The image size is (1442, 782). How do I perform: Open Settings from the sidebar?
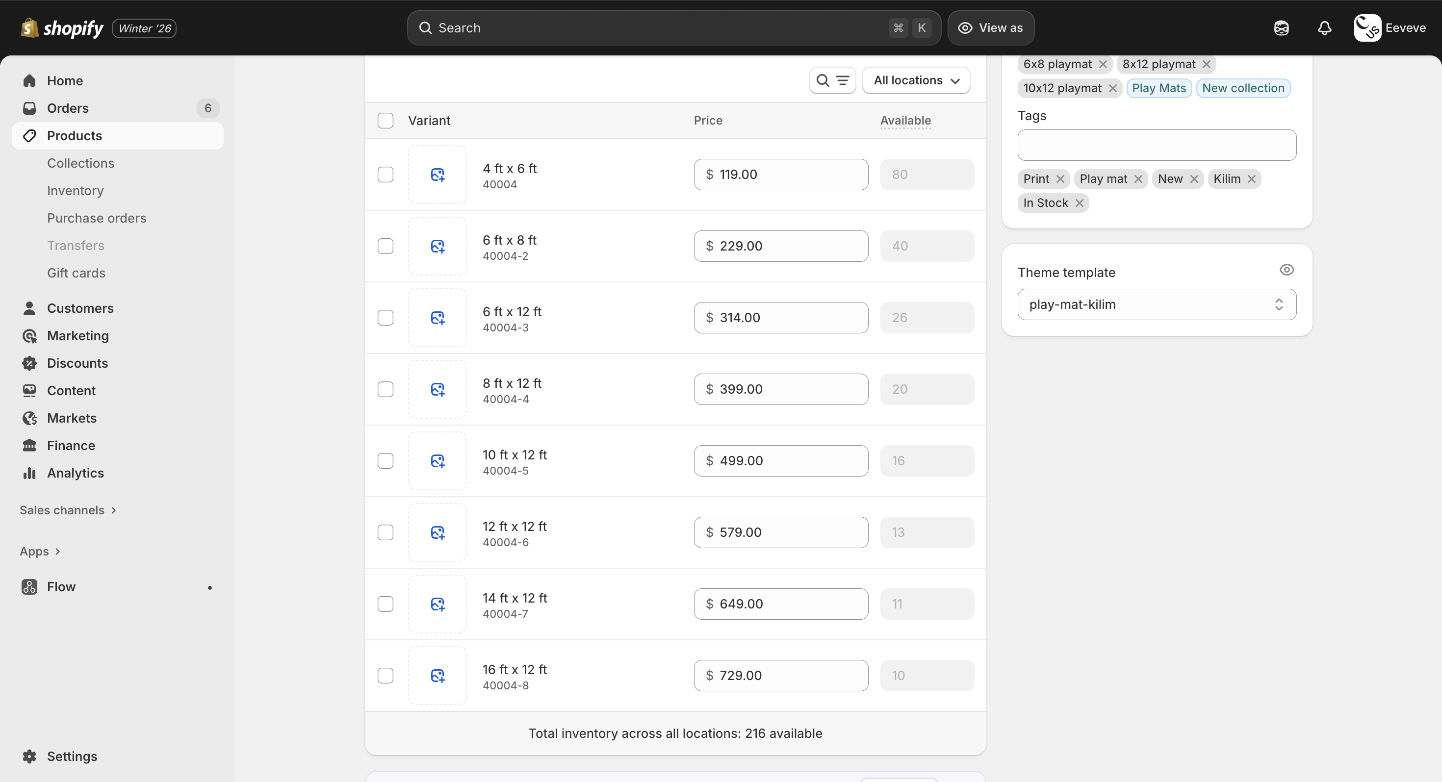point(72,757)
